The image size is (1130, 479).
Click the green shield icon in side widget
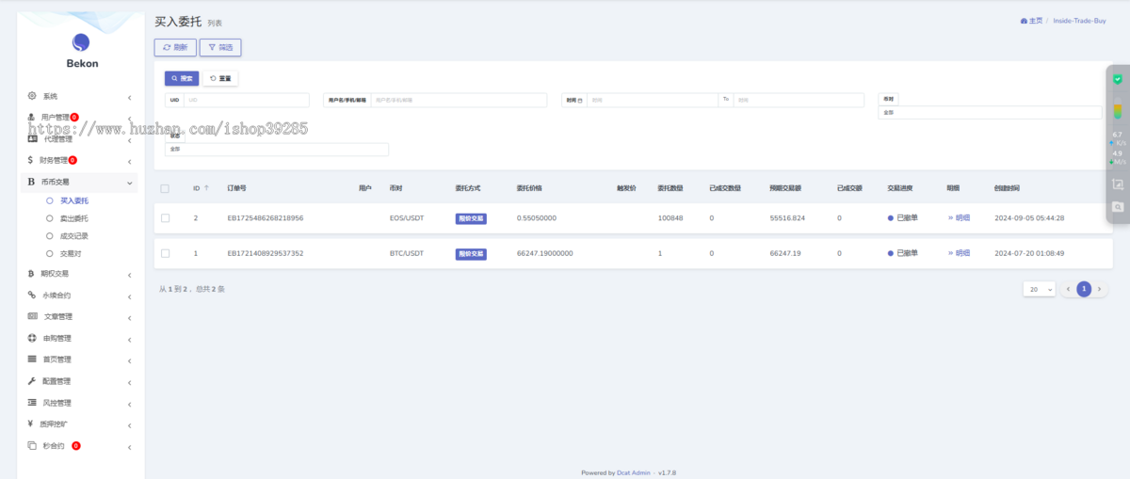1117,78
